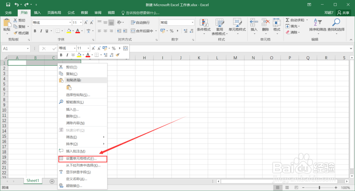The height and width of the screenshot is (191, 355).
Task: Click the Save icon in the quick access toolbar
Action: pos(8,5)
